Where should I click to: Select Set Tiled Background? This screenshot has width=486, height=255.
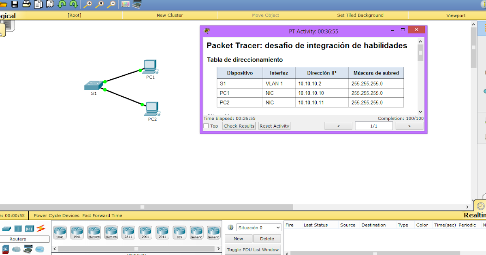(360, 15)
